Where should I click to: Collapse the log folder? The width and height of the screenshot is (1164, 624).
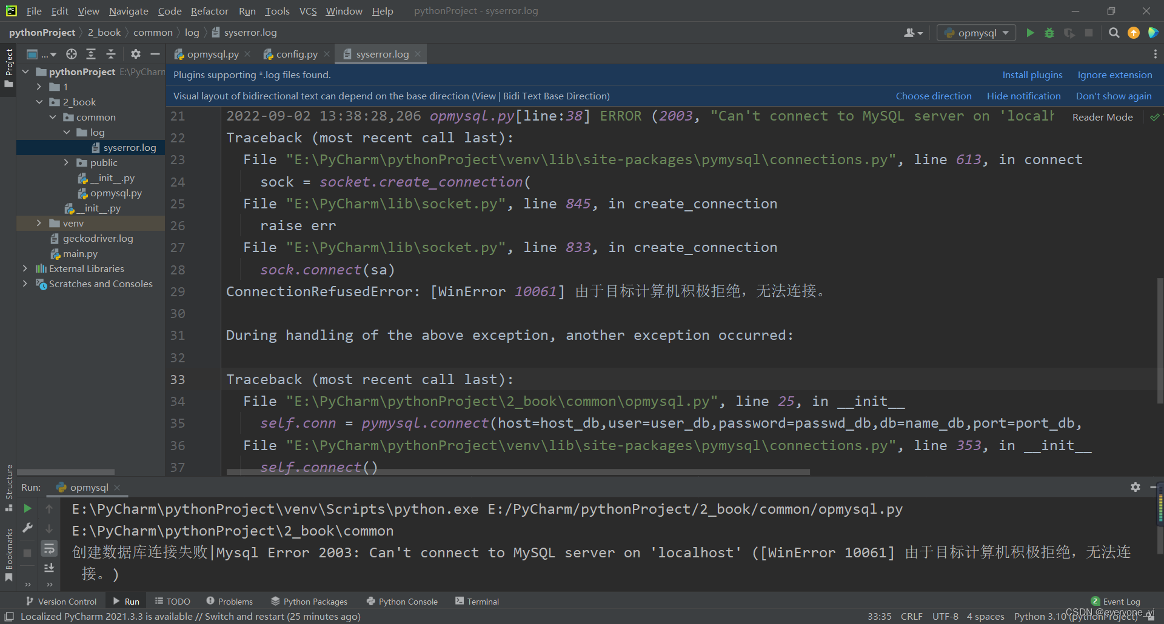67,132
